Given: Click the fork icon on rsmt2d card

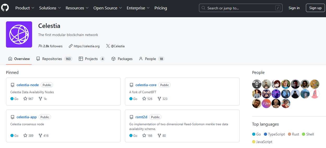Looking at the screenshot, I should point(159,135).
